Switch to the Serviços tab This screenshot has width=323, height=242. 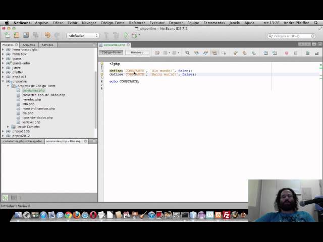(47, 45)
